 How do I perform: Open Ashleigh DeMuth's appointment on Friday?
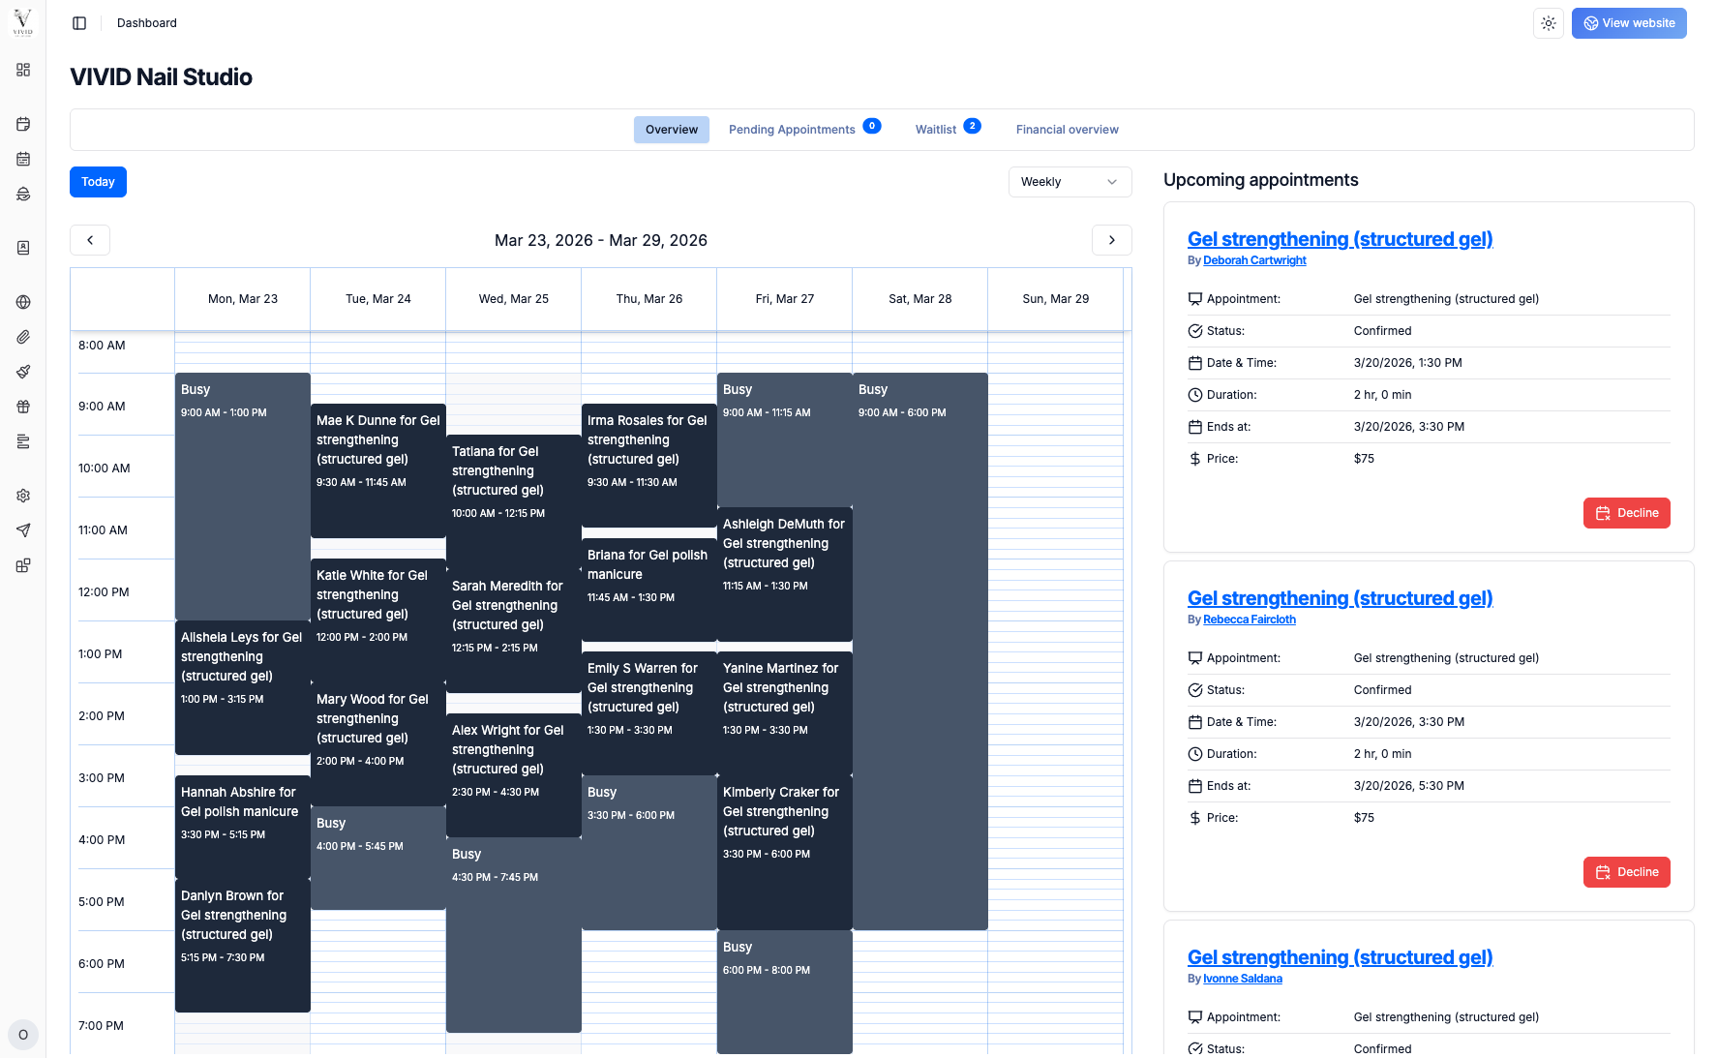(x=785, y=574)
